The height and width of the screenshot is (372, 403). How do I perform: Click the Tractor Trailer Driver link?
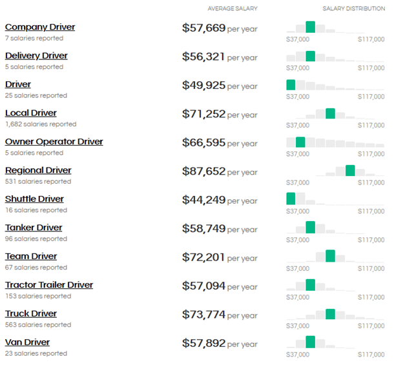pos(49,285)
